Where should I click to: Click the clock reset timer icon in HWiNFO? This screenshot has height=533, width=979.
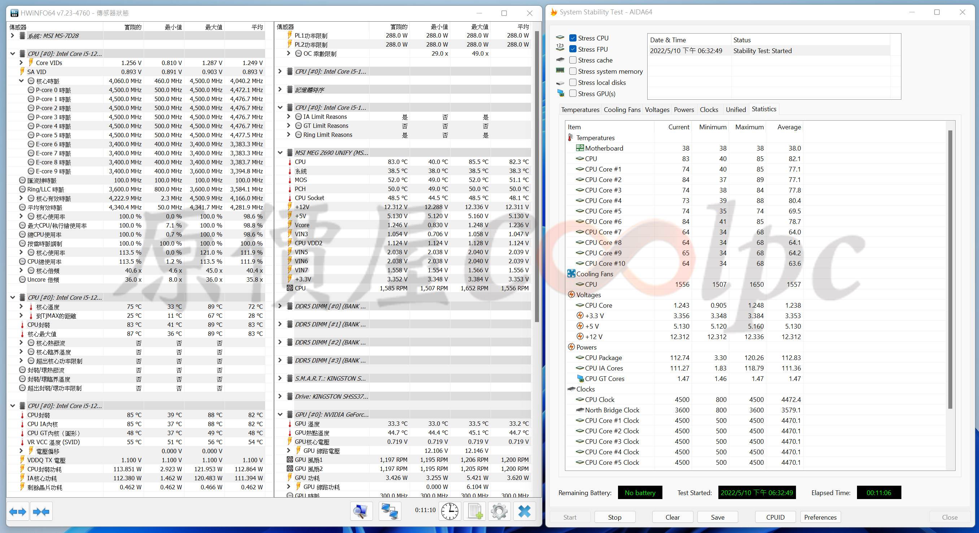[449, 512]
